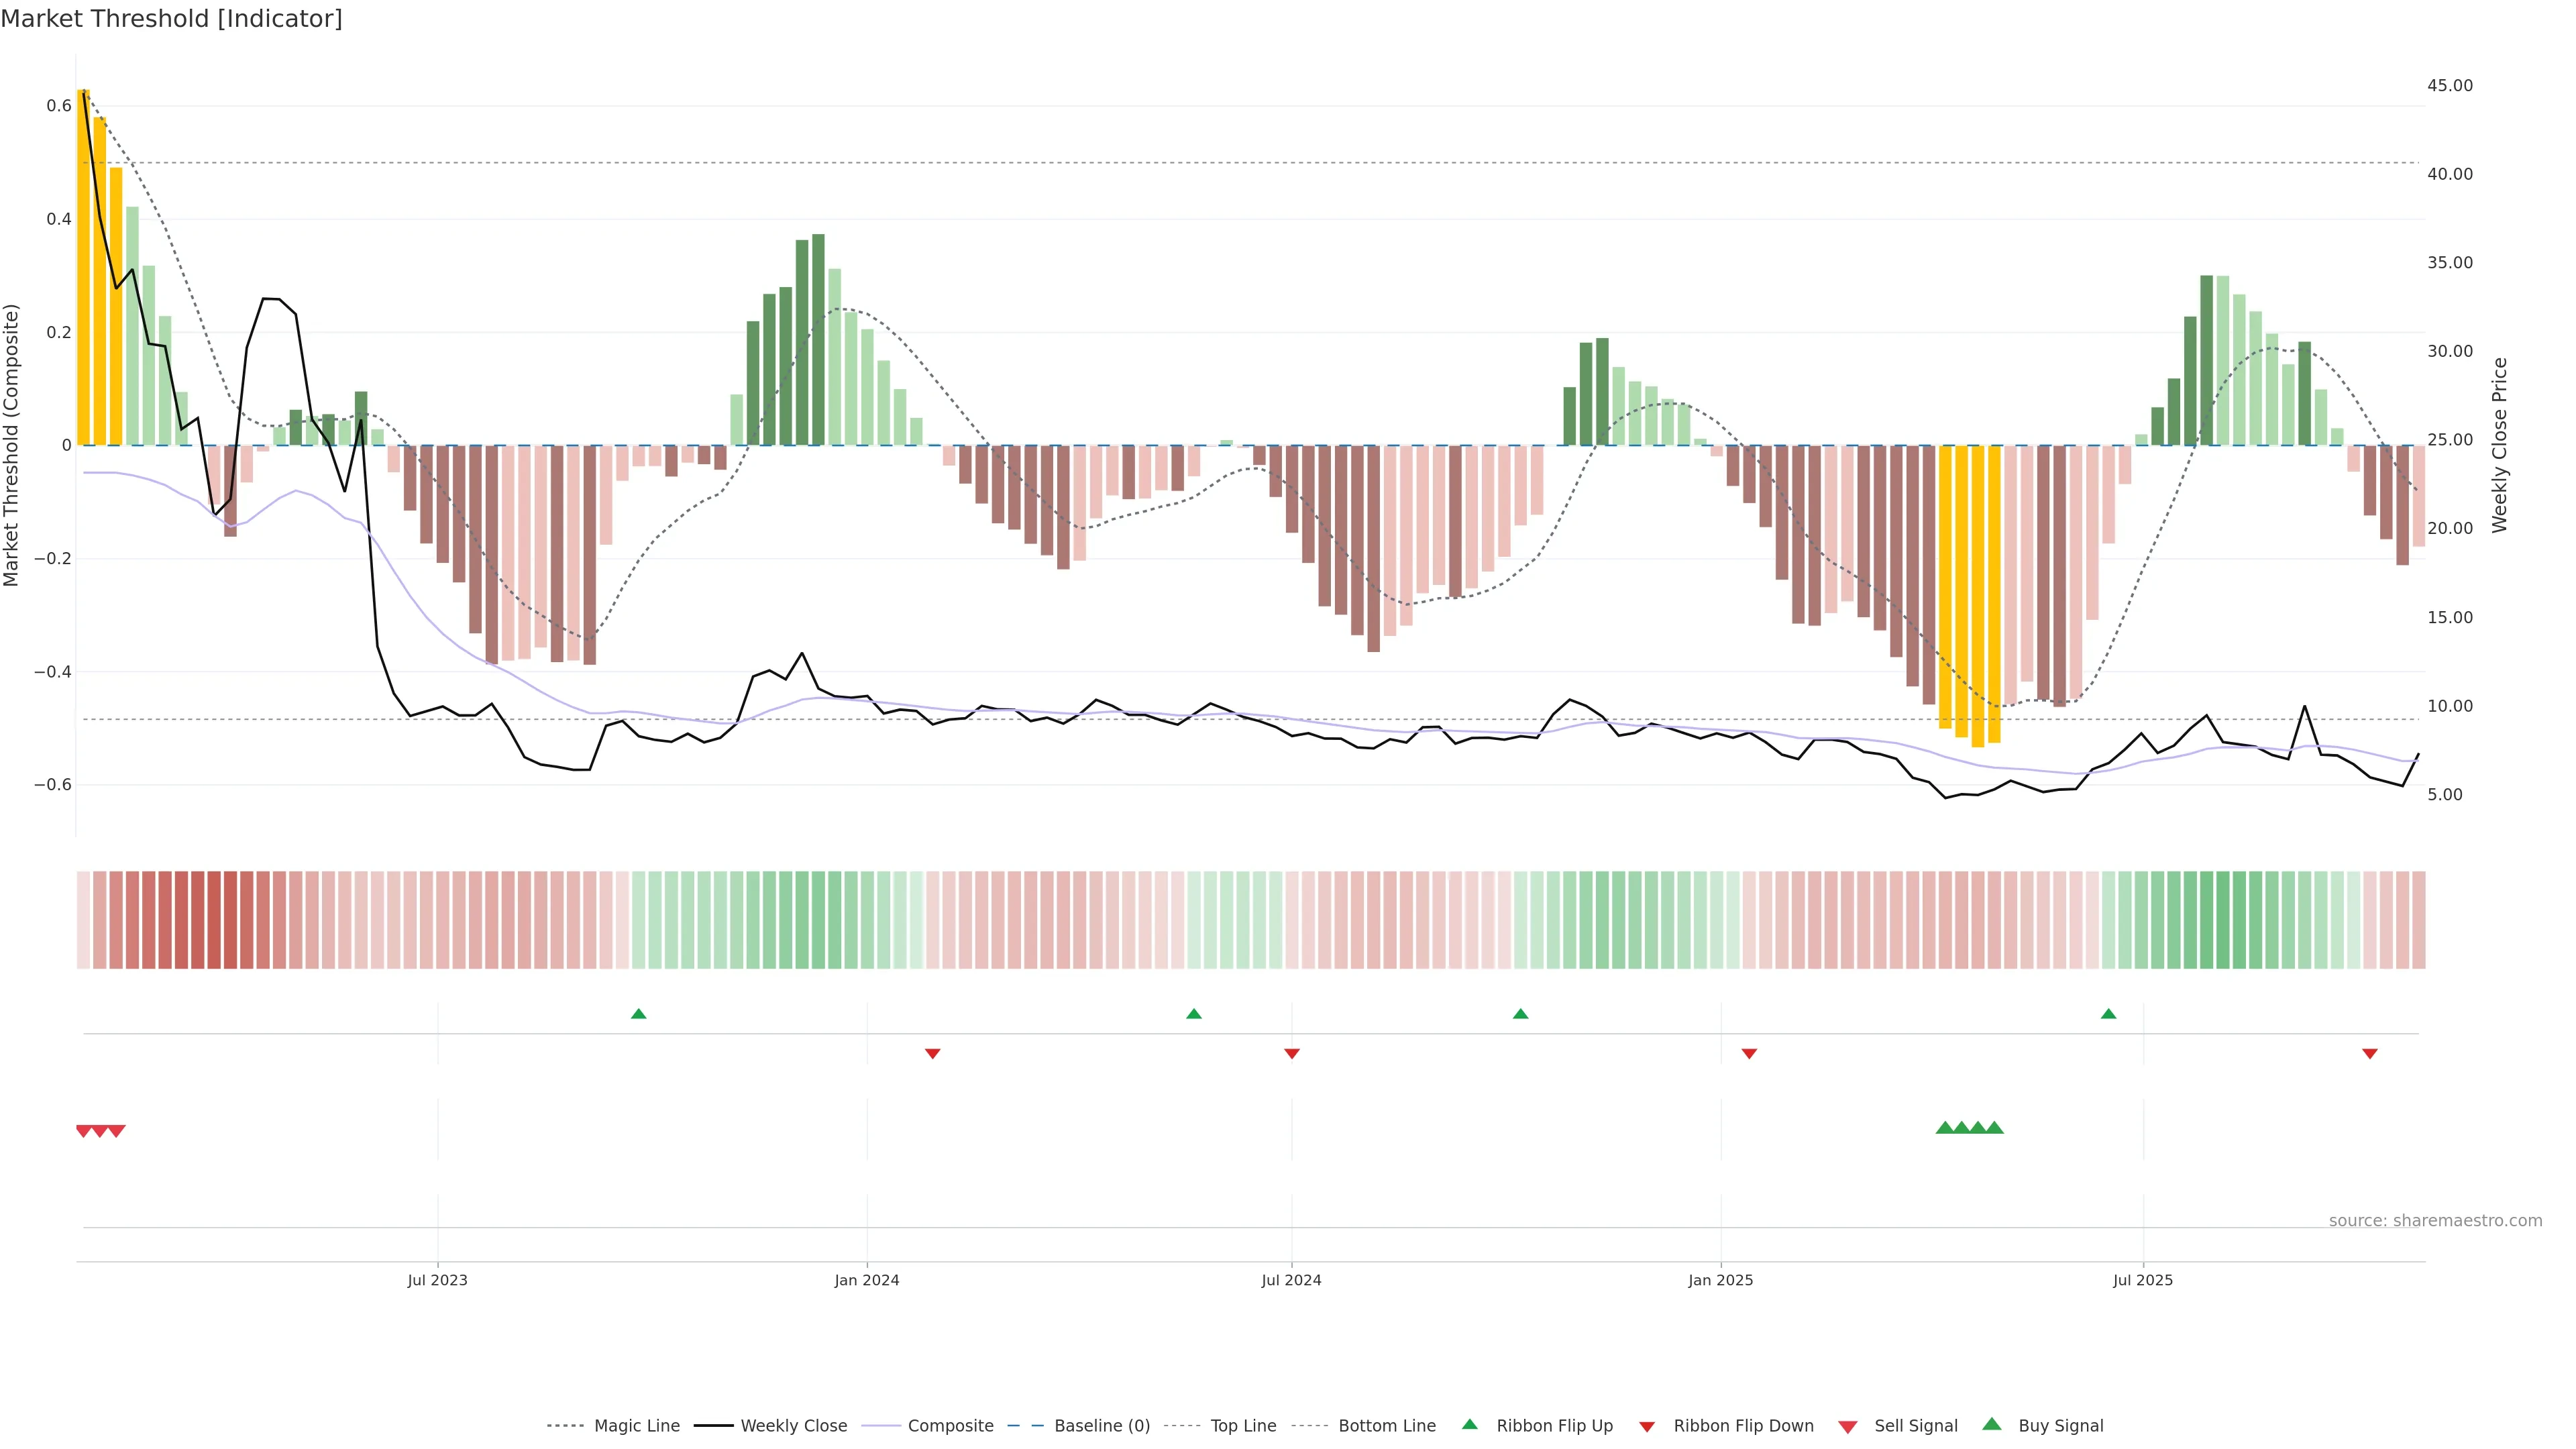The image size is (2576, 1449).
Task: Click the Magic Line legend entry
Action: coord(636,1425)
